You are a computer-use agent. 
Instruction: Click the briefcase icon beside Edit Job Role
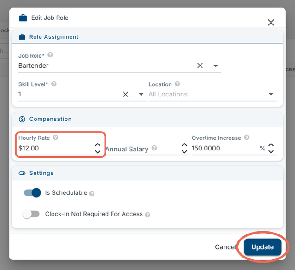(23, 18)
